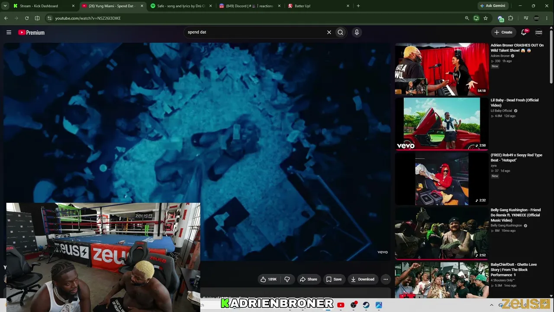Close the Discord tab
The width and height of the screenshot is (554, 312).
279,6
